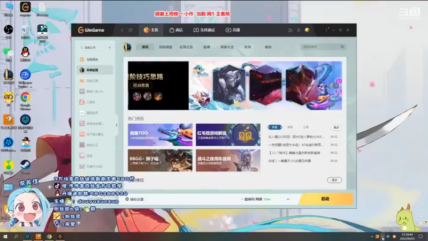Select the game entry with the white mountain icon
Screen dimensions: 428x241
(95, 113)
